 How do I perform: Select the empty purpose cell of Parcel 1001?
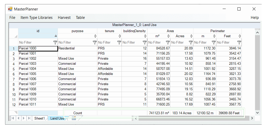coord(77,54)
